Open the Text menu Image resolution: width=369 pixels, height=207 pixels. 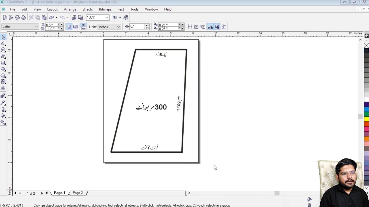coord(121,9)
